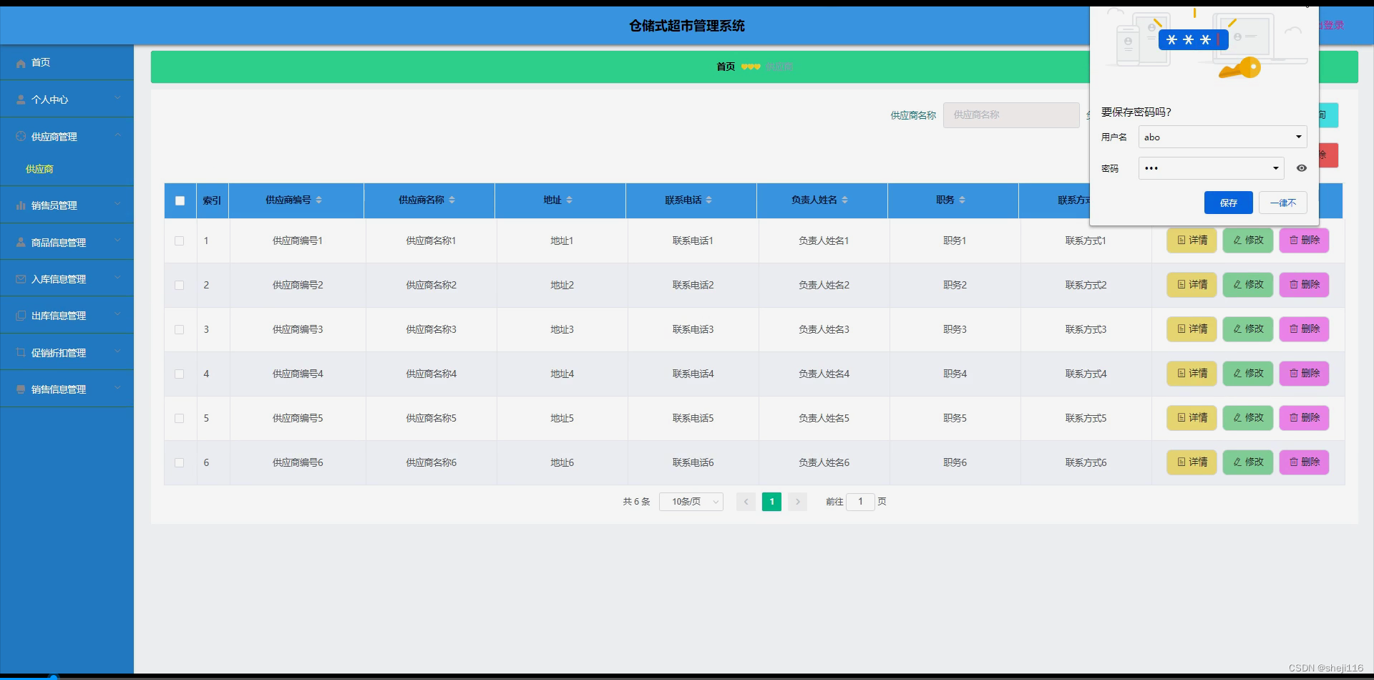Click the 前往 page number input
1374x680 pixels.
[x=860, y=502]
